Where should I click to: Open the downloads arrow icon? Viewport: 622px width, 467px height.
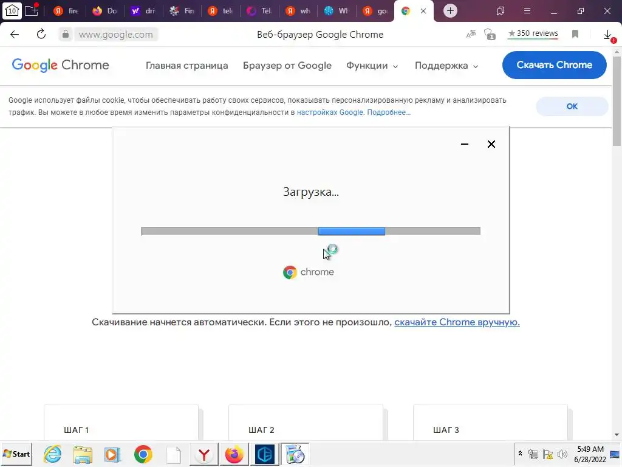tap(607, 35)
